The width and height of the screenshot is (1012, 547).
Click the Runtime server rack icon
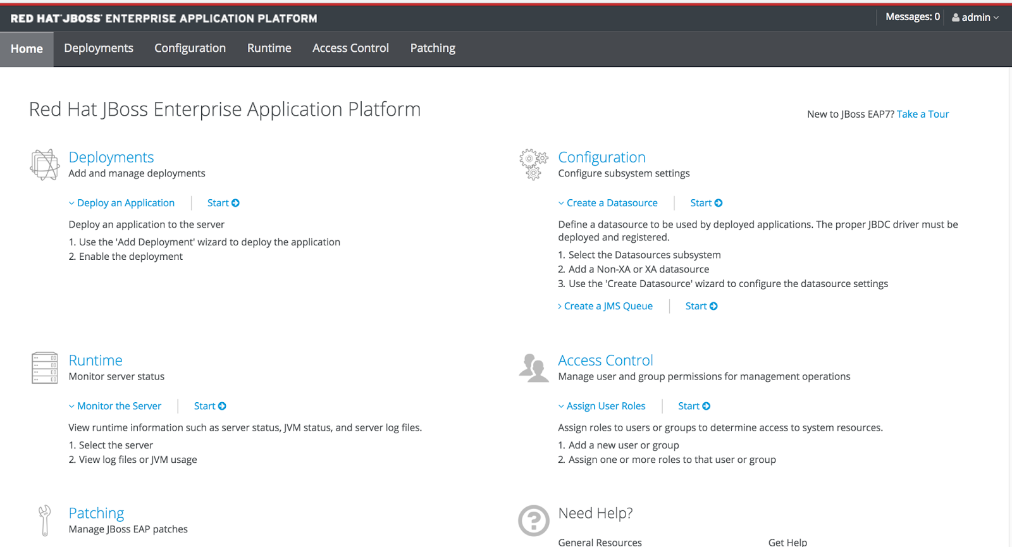tap(45, 368)
